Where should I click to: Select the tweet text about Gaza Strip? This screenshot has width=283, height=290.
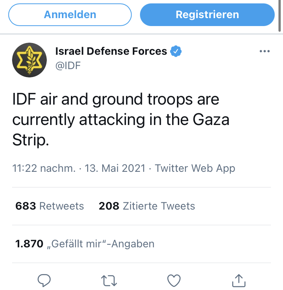click(x=121, y=119)
